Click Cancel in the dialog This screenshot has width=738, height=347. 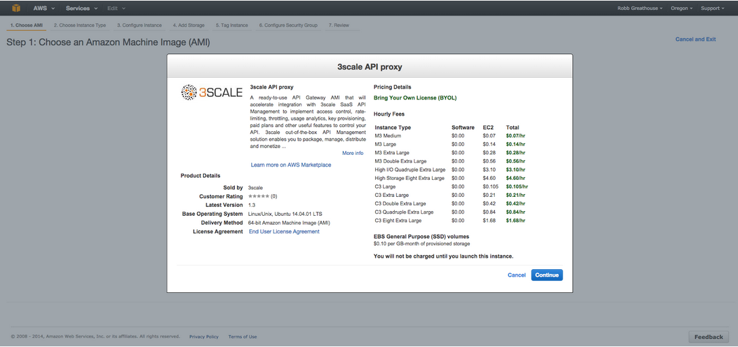(517, 275)
